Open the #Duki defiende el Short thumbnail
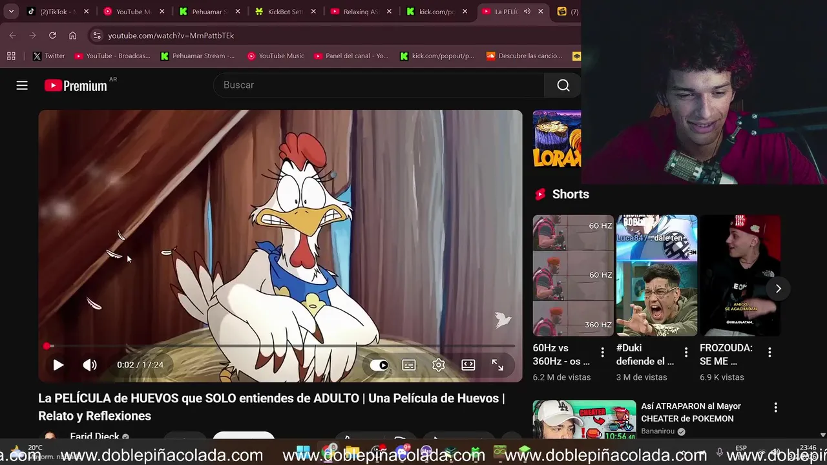 coord(656,276)
